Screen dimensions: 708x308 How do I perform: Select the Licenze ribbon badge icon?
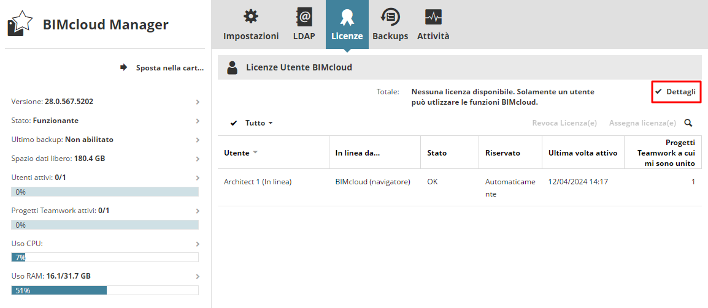(x=347, y=17)
